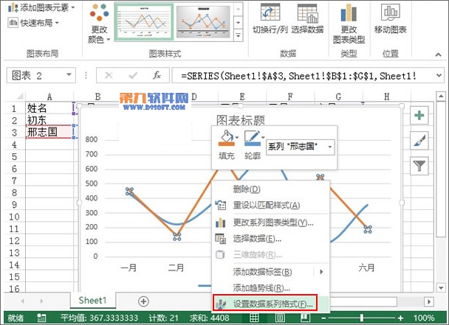Select cell A1 containing 姓名
The height and width of the screenshot is (325, 449).
click(49, 108)
